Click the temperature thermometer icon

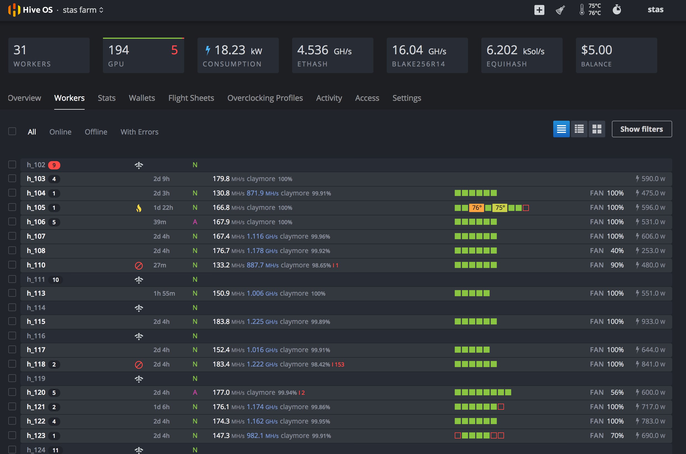click(582, 9)
